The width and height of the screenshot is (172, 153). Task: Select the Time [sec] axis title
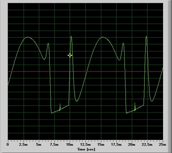coord(86,149)
